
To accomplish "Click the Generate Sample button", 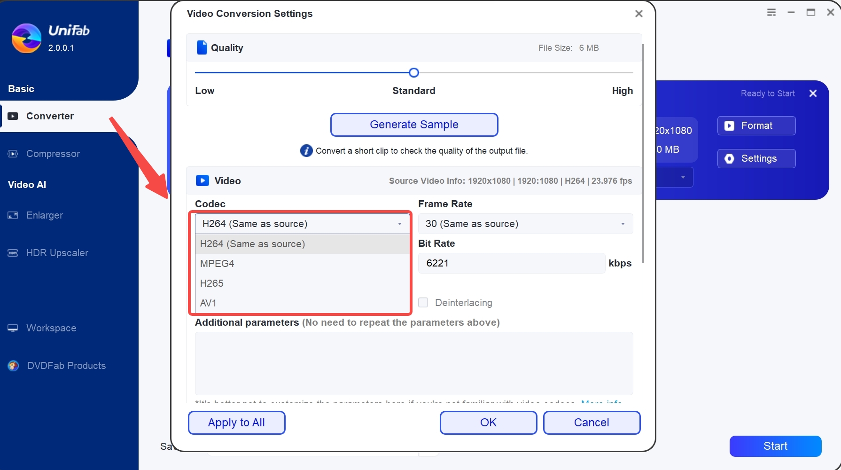I will click(414, 124).
